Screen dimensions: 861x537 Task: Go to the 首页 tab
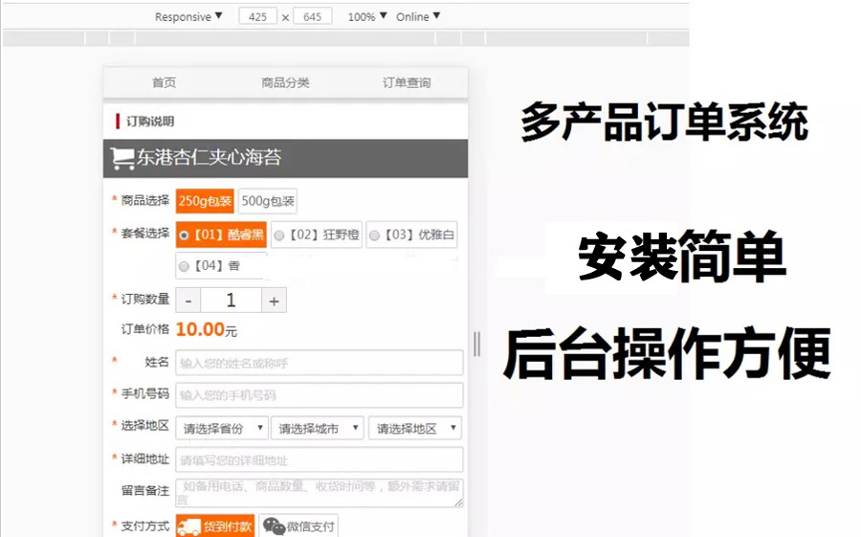click(x=164, y=83)
